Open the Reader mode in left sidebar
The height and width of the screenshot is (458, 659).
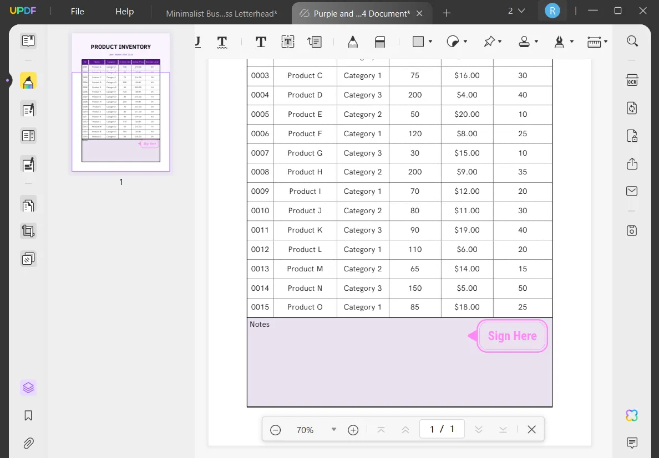pyautogui.click(x=28, y=41)
